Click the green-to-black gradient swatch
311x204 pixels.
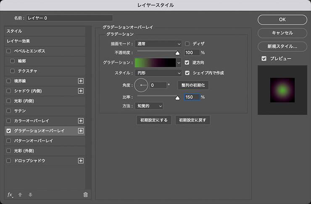(x=155, y=63)
